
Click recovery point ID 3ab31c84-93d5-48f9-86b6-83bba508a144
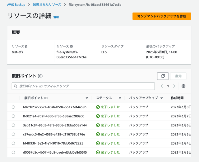[x=55, y=125]
